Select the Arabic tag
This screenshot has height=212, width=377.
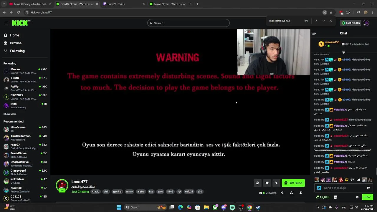[95, 191]
